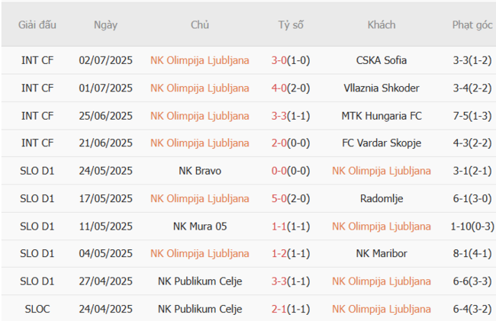Click the "Tỷ số" column header
496x321 pixels.
pos(290,24)
